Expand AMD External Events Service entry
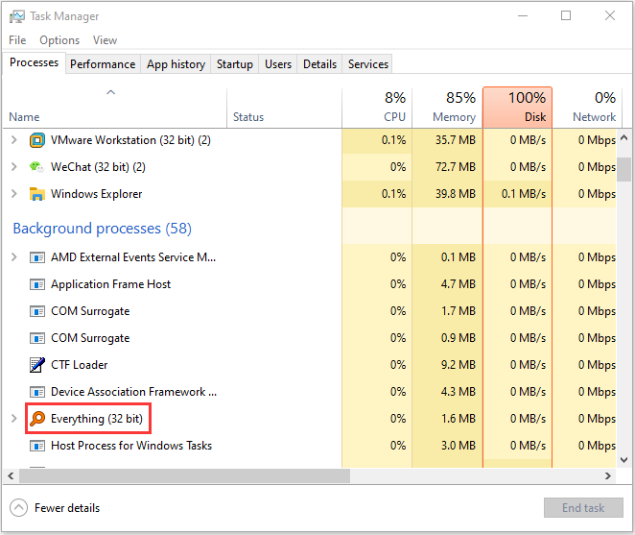Image resolution: width=635 pixels, height=535 pixels. pyautogui.click(x=13, y=257)
